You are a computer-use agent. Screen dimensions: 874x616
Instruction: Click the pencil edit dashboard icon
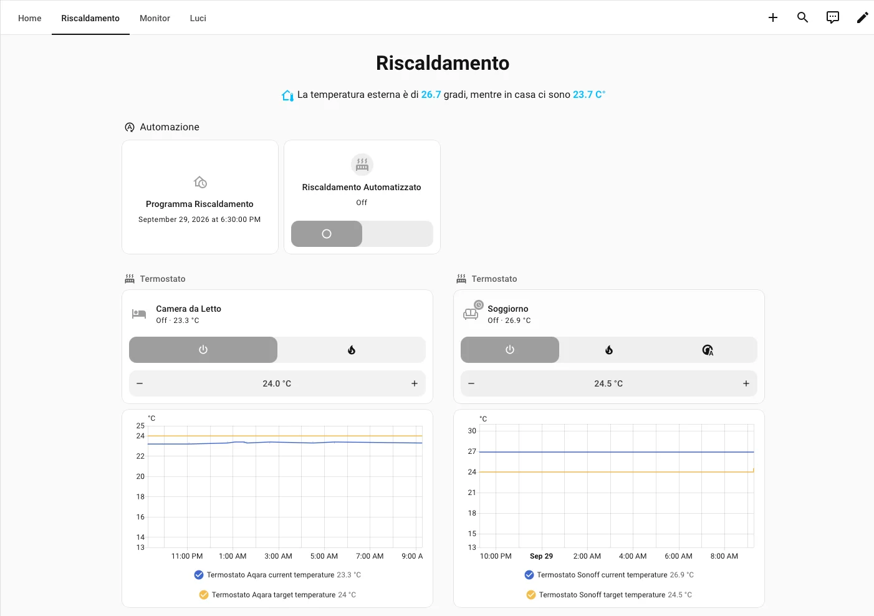click(x=863, y=17)
